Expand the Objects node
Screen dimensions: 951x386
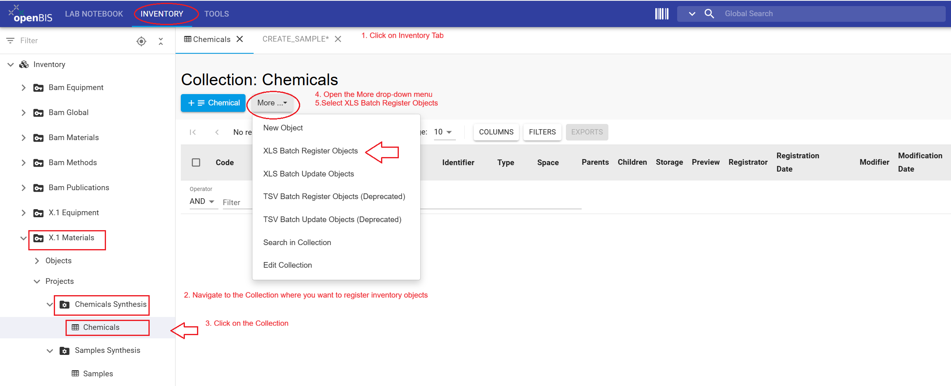37,261
